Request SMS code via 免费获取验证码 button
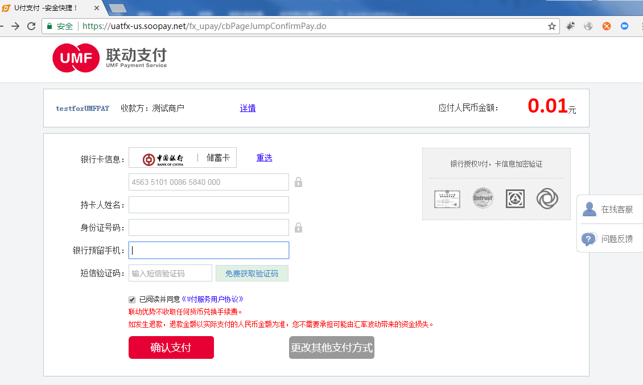Screen dimensions: 643x385 (252, 273)
